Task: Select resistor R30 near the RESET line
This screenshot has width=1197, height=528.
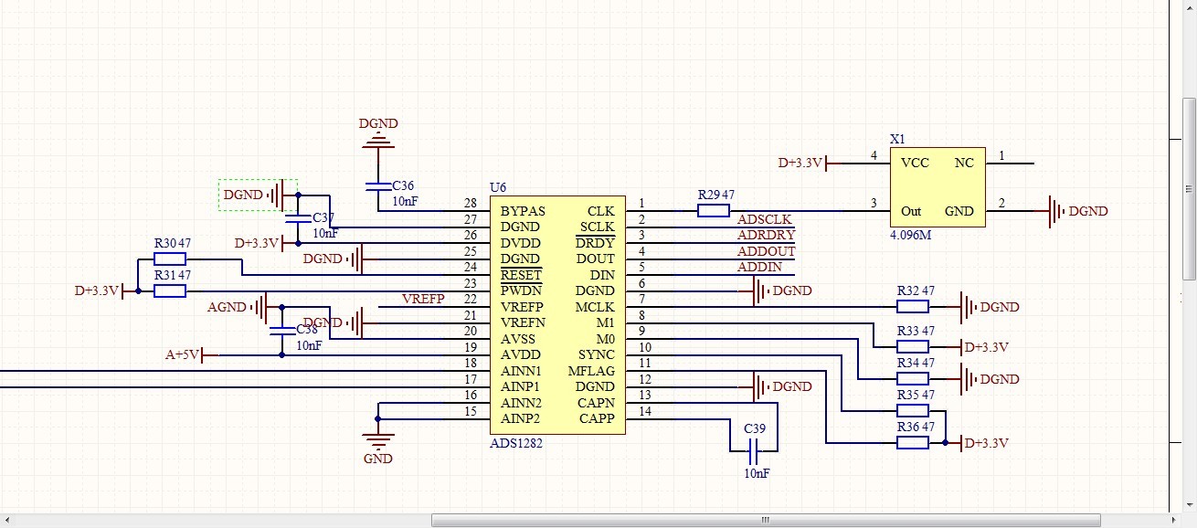Action: (x=170, y=259)
